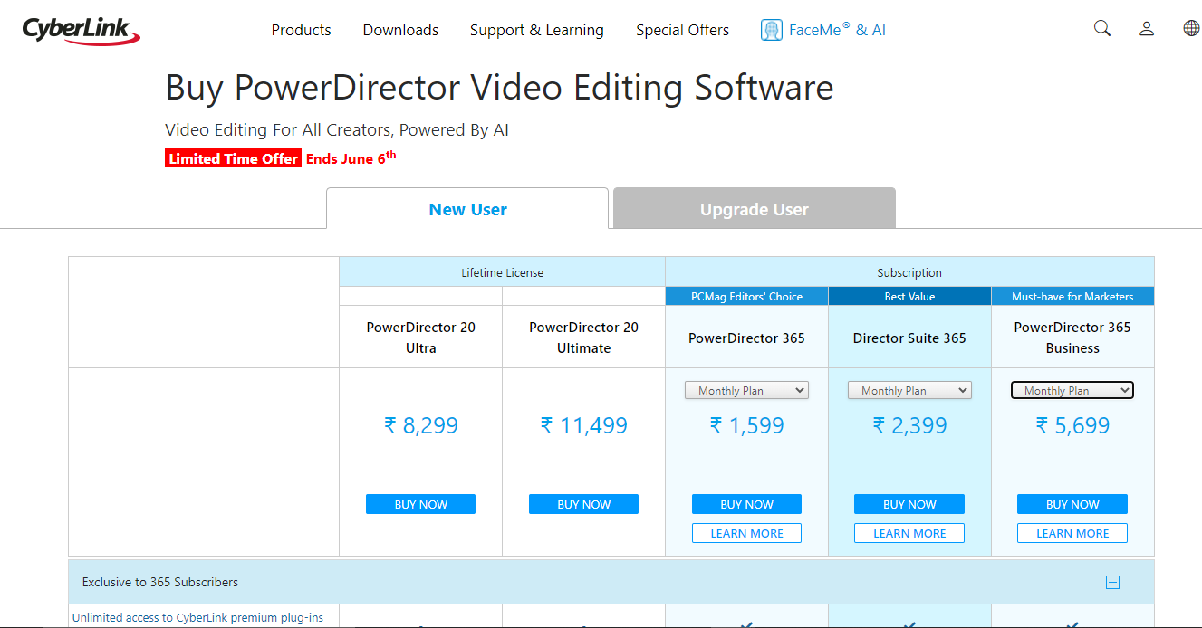The image size is (1202, 628).
Task: Click the page title heading
Action: coord(499,88)
